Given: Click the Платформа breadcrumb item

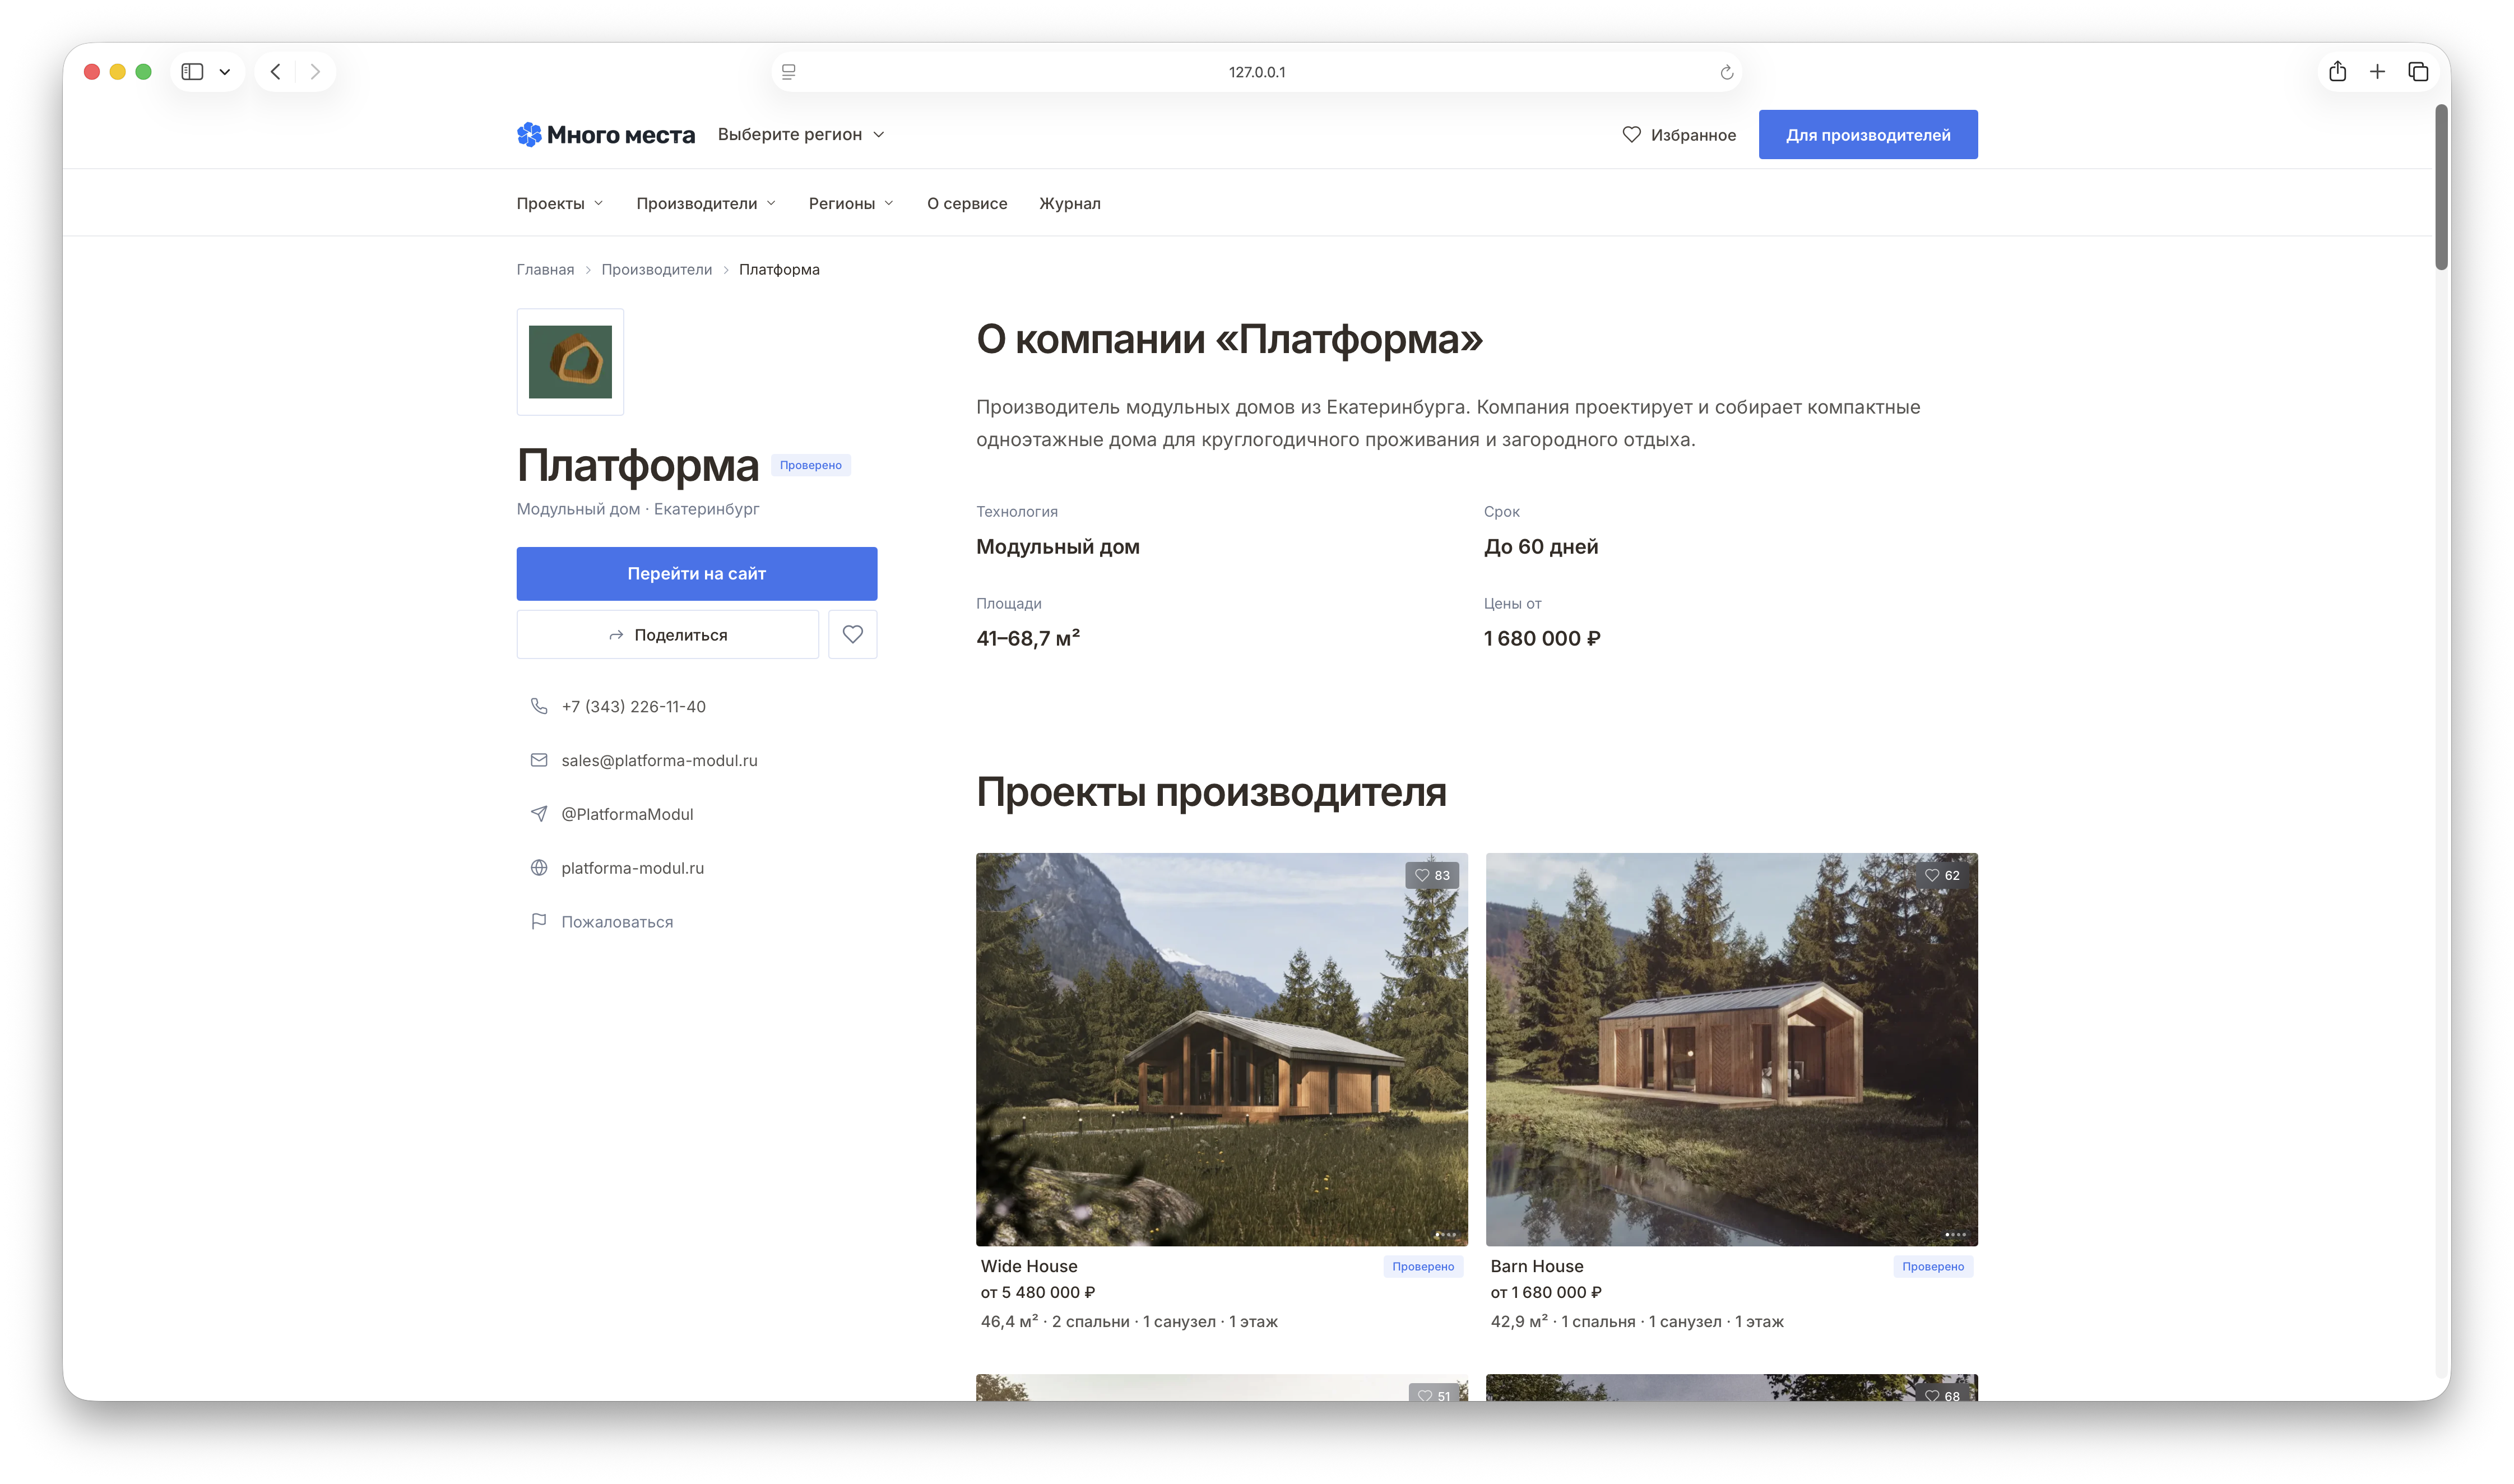Looking at the screenshot, I should pyautogui.click(x=779, y=270).
